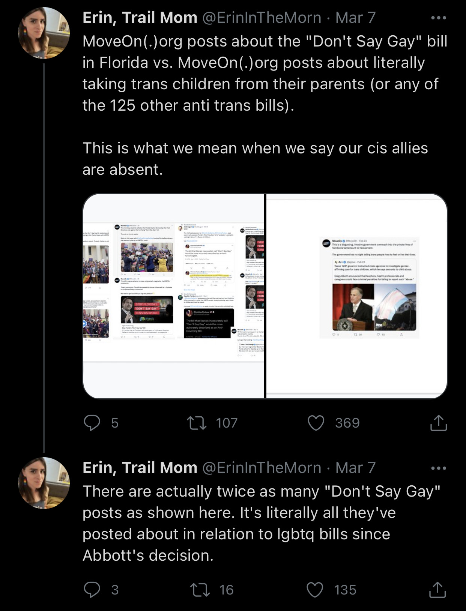The width and height of the screenshot is (466, 611).
Task: Open the right Abbott tweet screenshot image
Action: (x=356, y=296)
